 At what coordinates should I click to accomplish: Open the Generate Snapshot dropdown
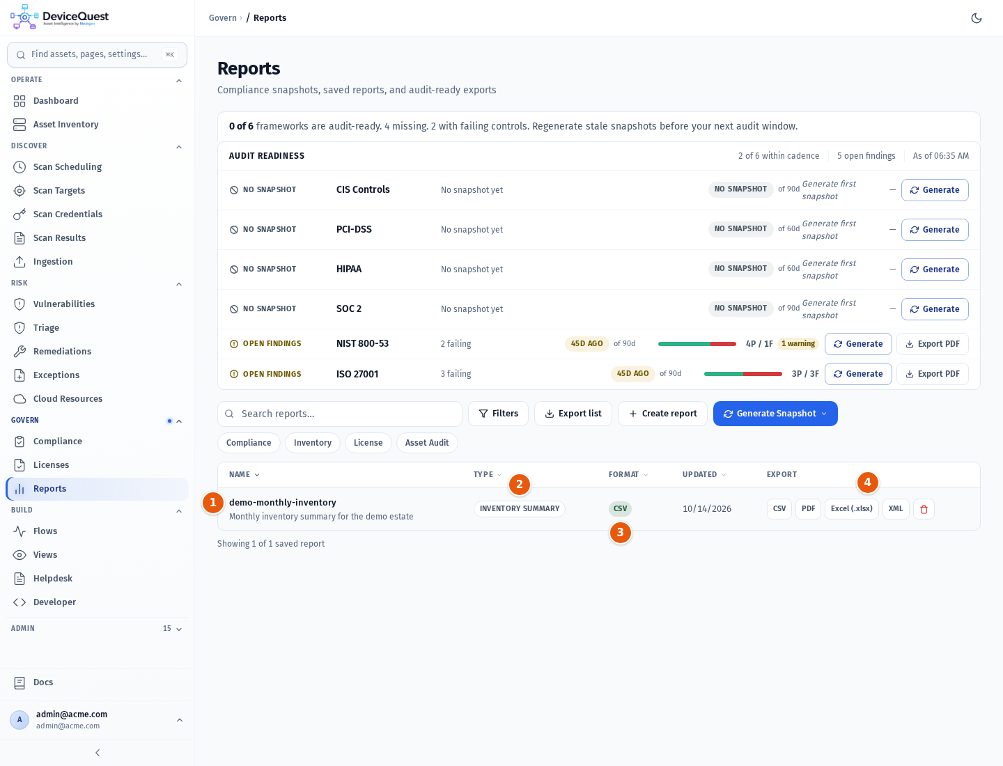[x=775, y=414]
